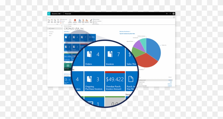Open the help question mark icon
Screen dimensions: 223x119
pyautogui.click(x=170, y=14)
